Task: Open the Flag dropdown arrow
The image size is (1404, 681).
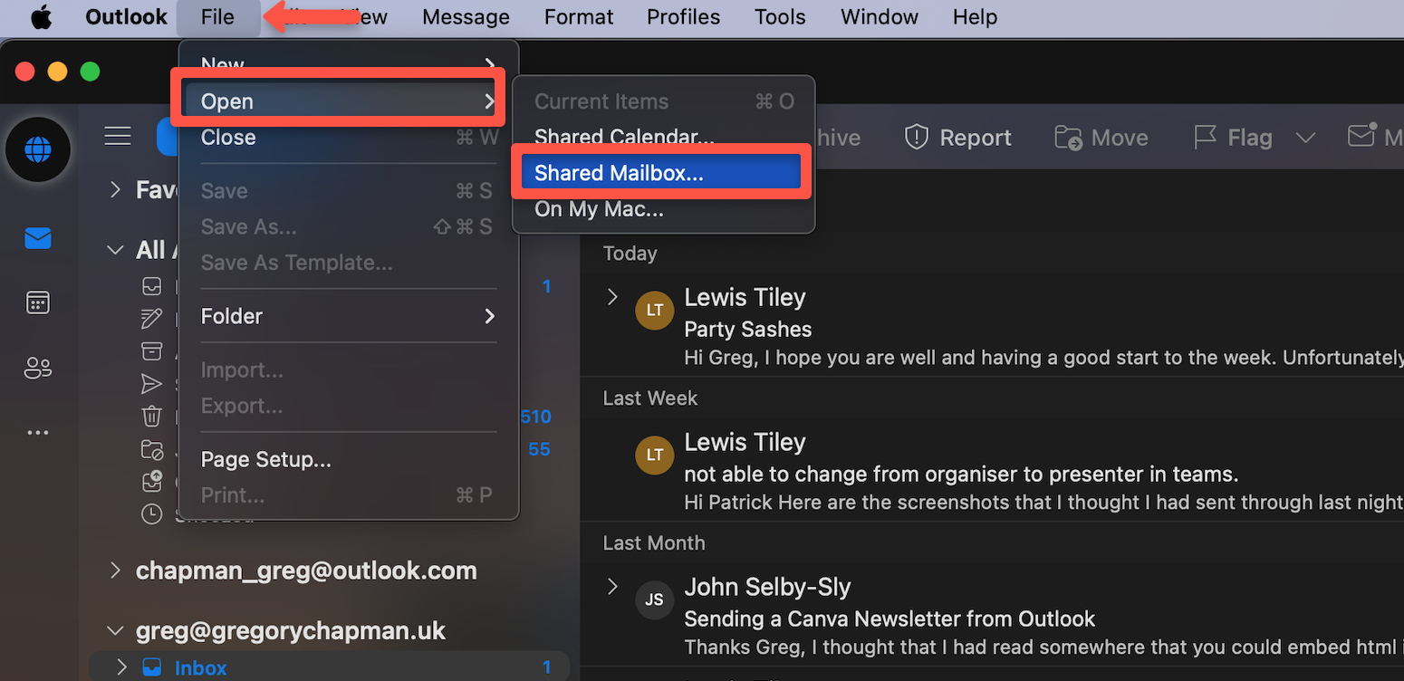Action: coord(1305,138)
